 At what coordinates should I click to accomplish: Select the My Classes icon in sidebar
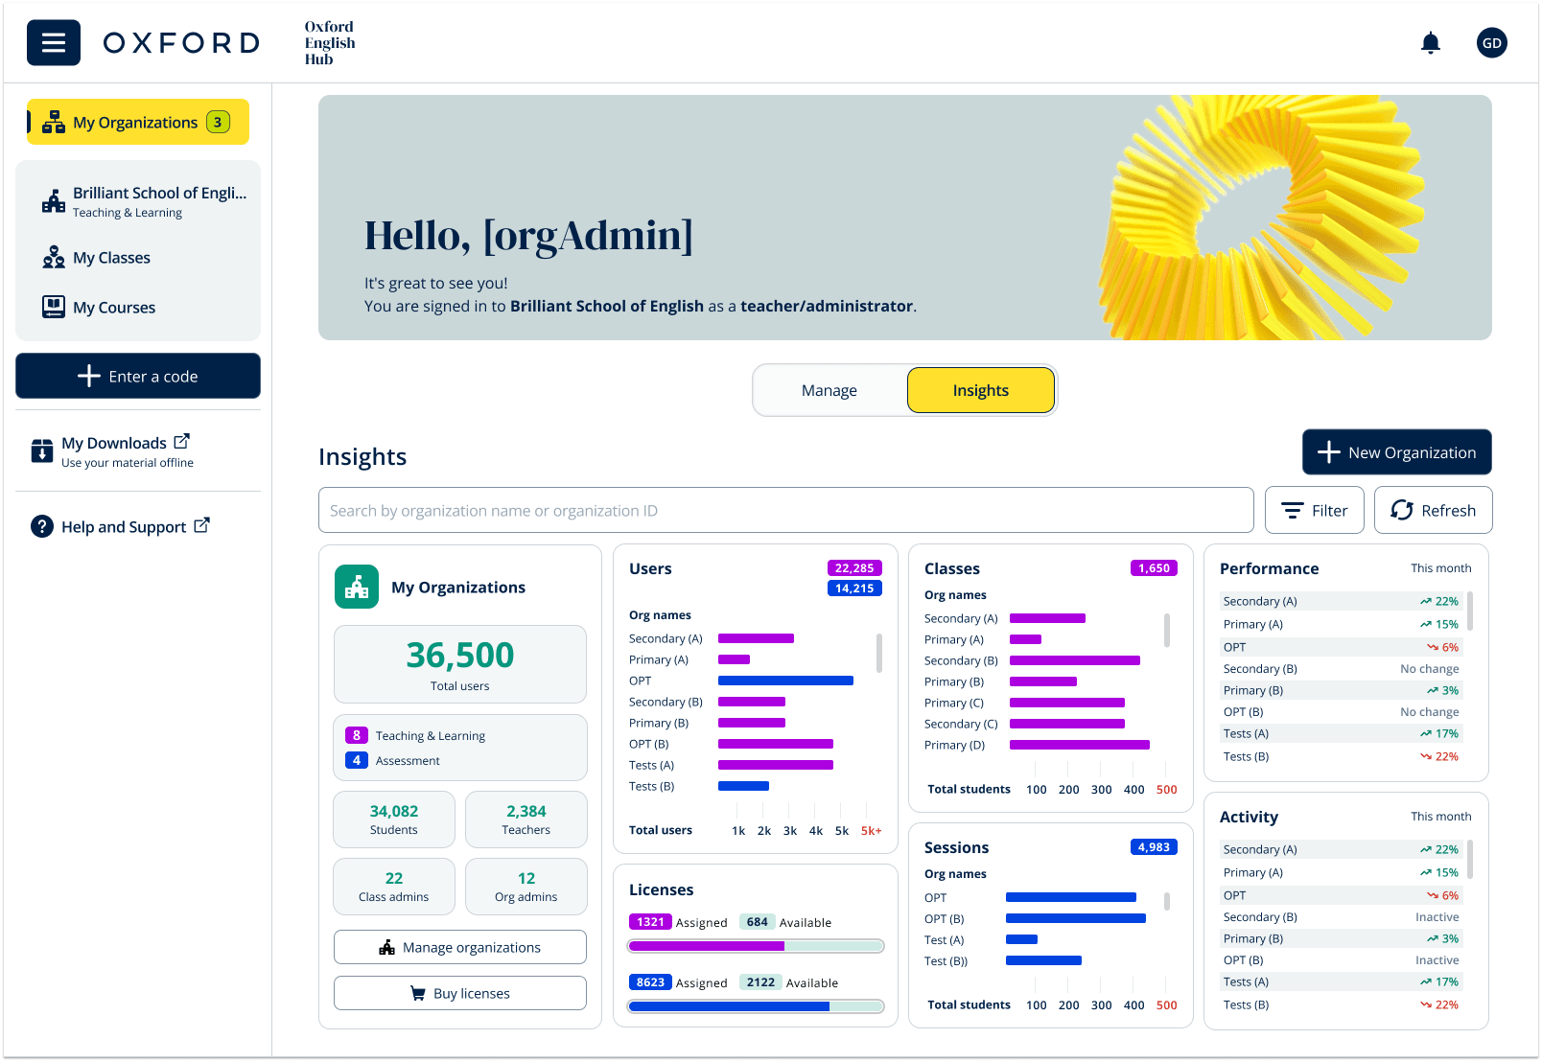coord(54,257)
